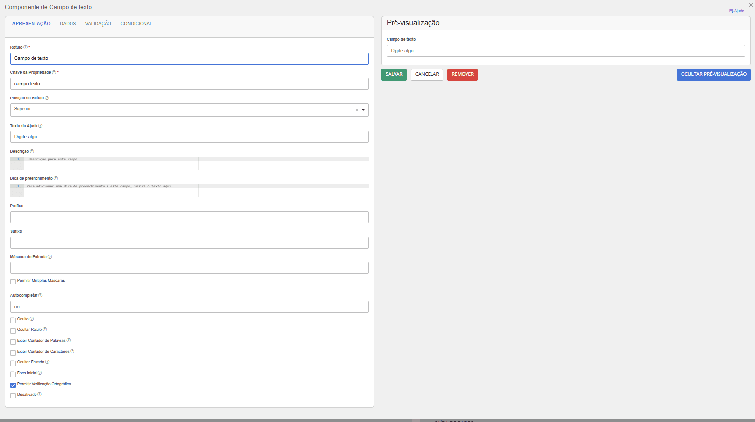Click the Cancelar button
This screenshot has width=755, height=422.
tap(427, 74)
